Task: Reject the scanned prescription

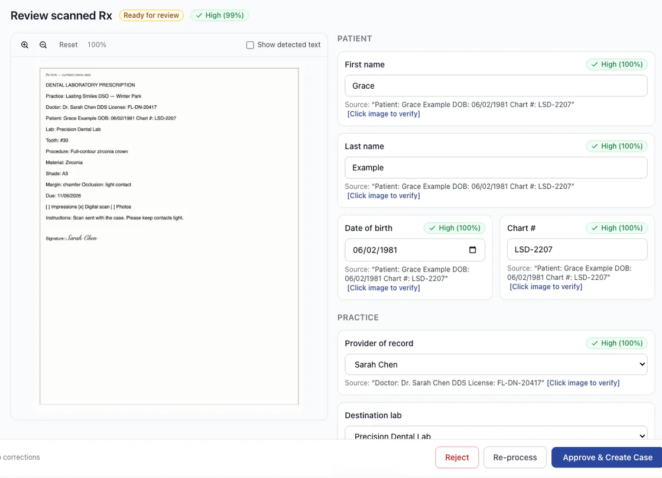Action: coord(457,457)
